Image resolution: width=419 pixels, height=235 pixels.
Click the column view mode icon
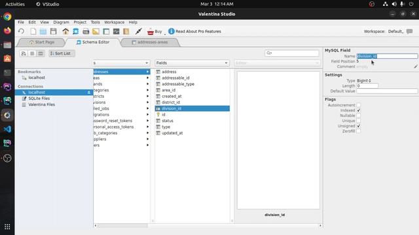click(41, 54)
